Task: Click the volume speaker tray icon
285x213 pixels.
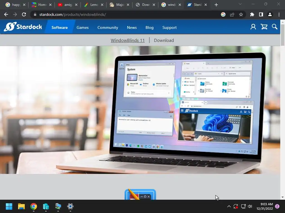Action: [x=250, y=206]
